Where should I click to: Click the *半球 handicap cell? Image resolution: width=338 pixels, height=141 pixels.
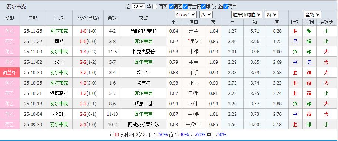[193, 41]
